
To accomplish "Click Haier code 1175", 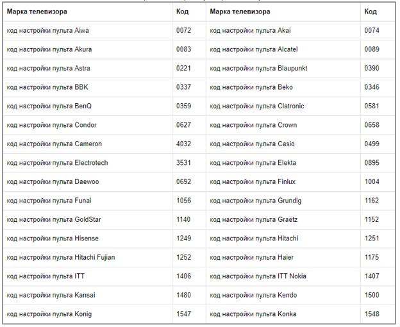I will (x=372, y=257).
